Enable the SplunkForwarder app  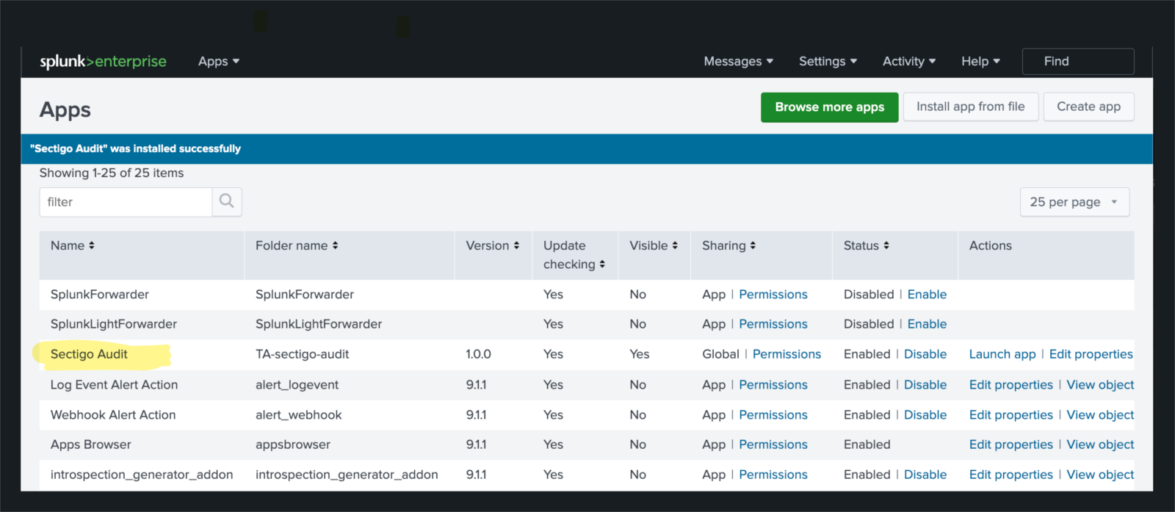point(927,295)
